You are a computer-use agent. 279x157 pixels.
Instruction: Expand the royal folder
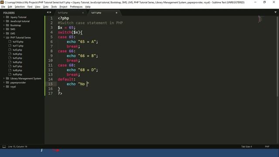[x=4, y=87]
